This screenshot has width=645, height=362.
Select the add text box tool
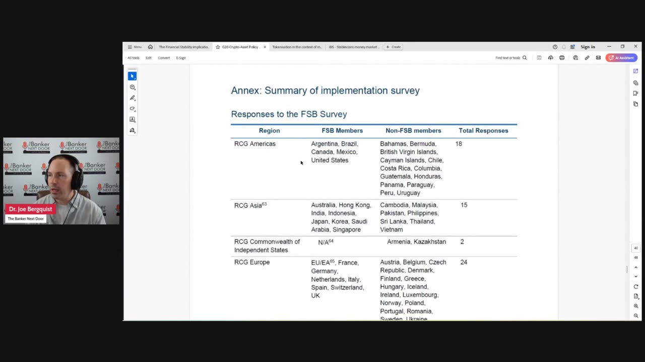(133, 120)
